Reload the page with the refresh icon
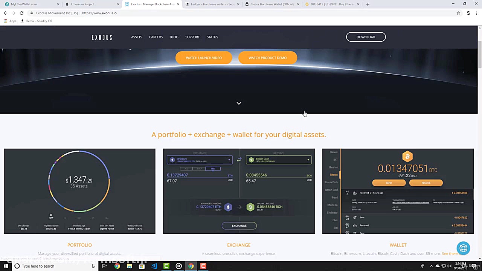Screen dimensions: 482x271 point(22,13)
